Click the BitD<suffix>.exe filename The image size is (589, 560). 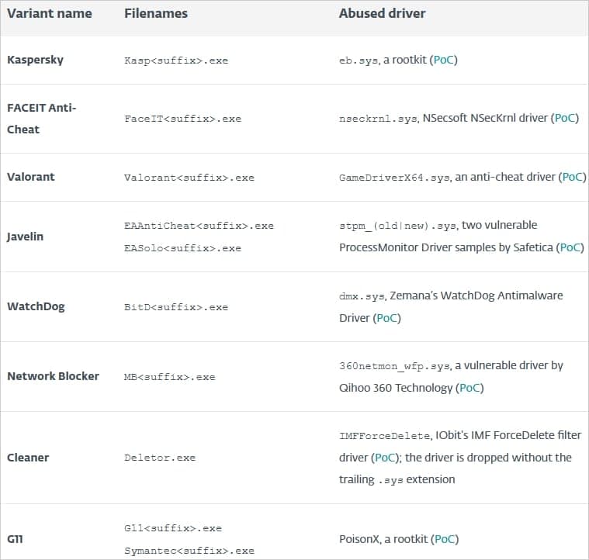(176, 307)
